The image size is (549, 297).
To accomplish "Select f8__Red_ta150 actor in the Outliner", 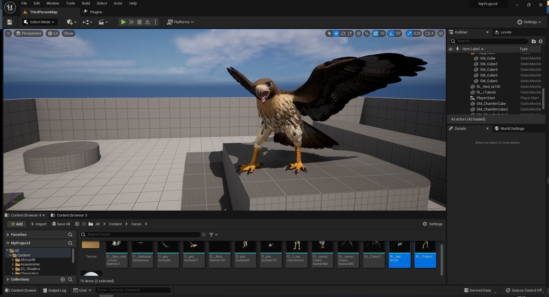I will pyautogui.click(x=488, y=87).
